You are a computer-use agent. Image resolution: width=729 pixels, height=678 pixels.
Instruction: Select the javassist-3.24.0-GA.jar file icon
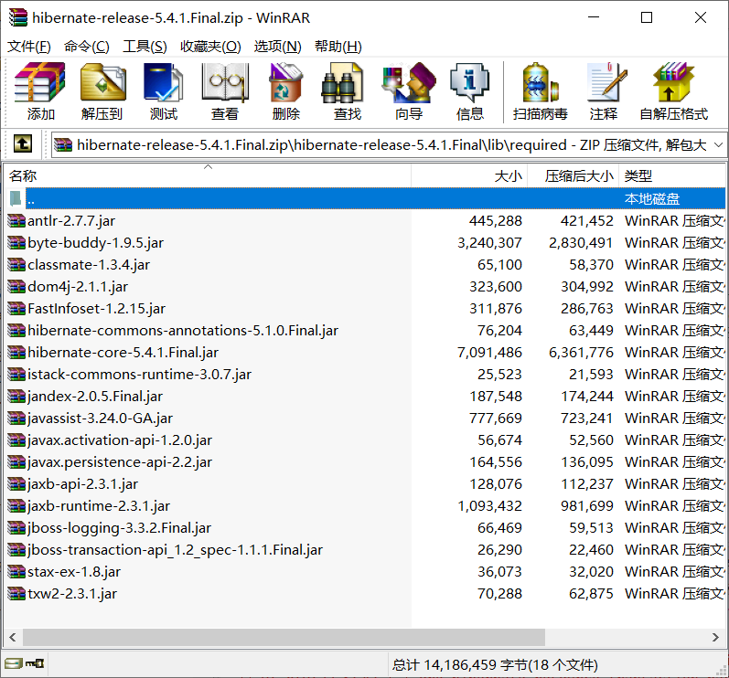[x=16, y=418]
